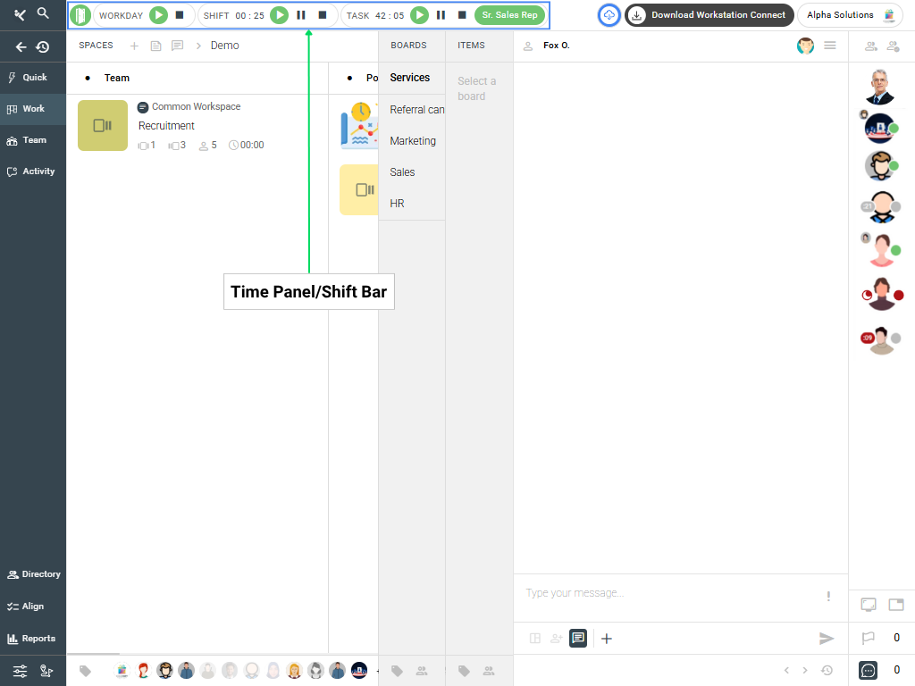The width and height of the screenshot is (915, 686).
Task: Add a new space with plus icon
Action: pos(134,46)
